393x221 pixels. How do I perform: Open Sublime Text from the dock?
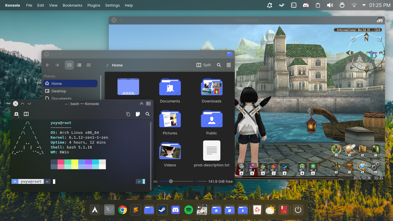(136, 210)
